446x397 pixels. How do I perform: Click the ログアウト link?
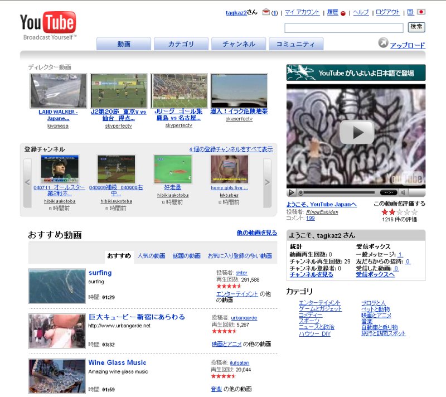387,12
